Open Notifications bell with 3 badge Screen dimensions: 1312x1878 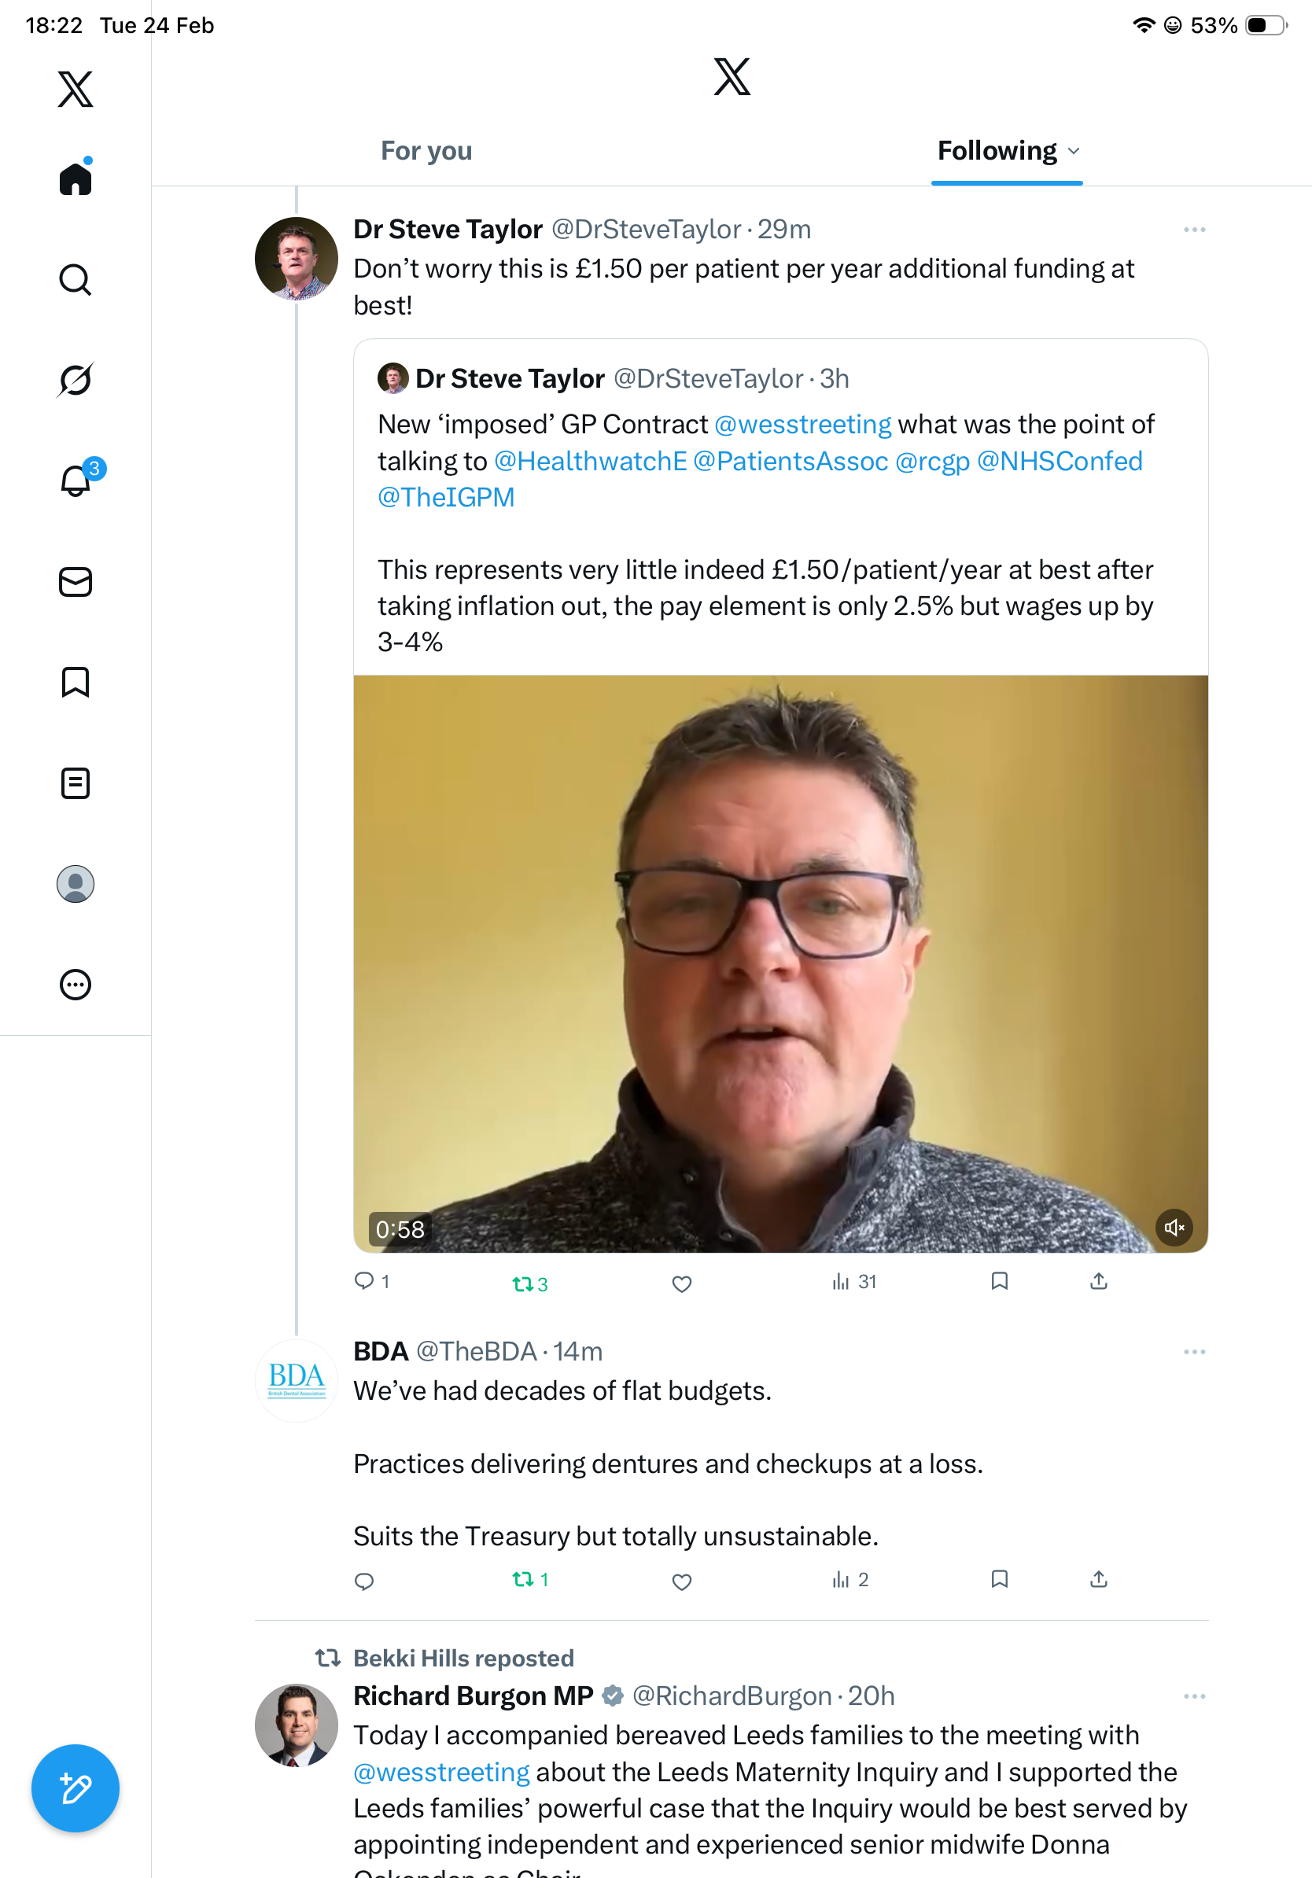[x=76, y=481]
